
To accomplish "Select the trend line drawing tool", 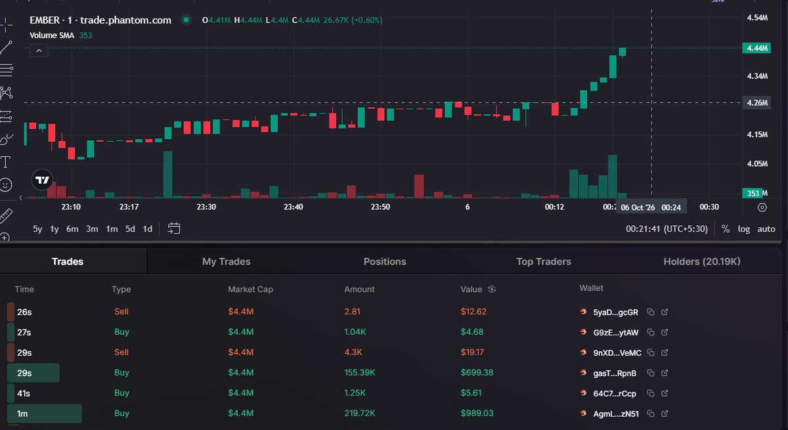I will point(6,47).
